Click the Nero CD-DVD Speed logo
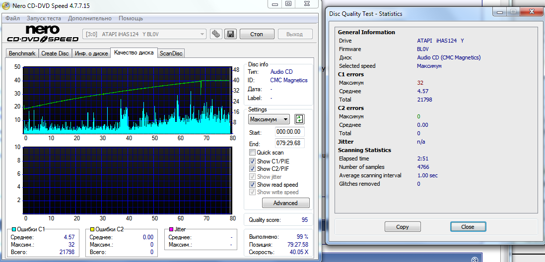Viewport: 545px width, 262px height. 42,34
